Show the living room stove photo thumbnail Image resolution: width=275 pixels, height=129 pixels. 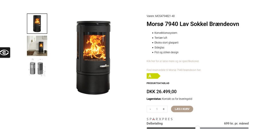click(x=37, y=46)
